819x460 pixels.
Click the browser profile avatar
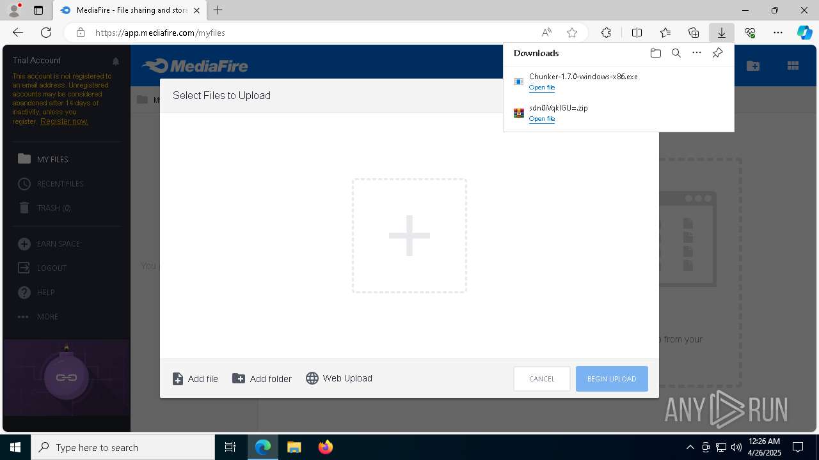pos(14,10)
